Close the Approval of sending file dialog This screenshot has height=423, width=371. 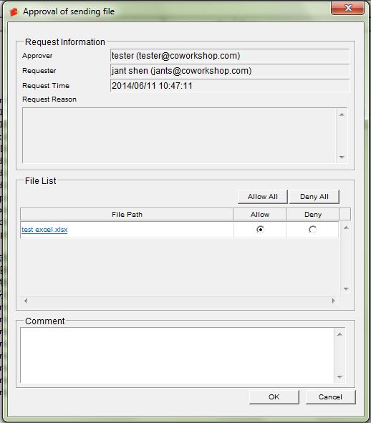coord(348,8)
